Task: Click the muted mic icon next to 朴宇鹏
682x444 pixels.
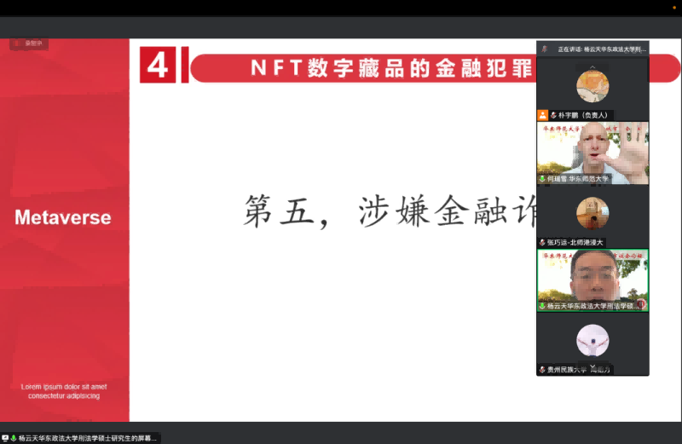Action: pyautogui.click(x=553, y=114)
